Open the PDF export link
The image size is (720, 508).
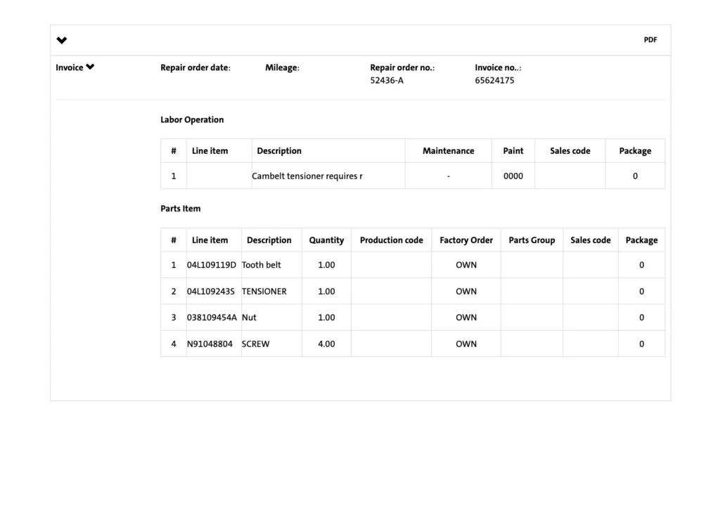[x=650, y=40]
